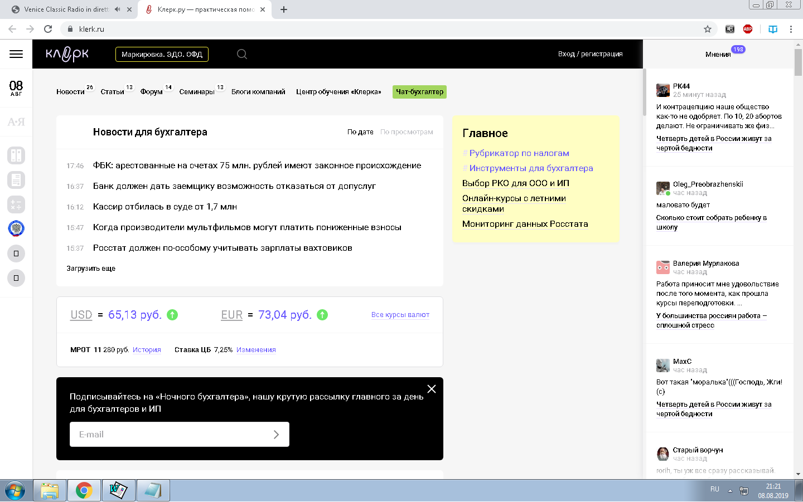Open the WordPad-like document icon in taskbar

118,491
